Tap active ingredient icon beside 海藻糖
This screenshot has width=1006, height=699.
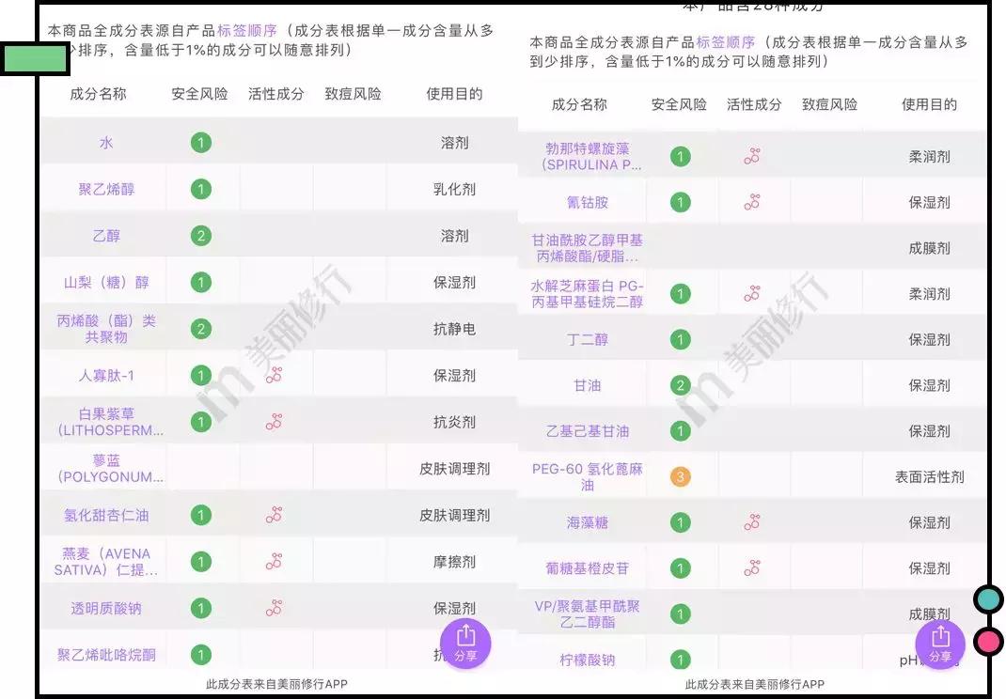(x=751, y=521)
